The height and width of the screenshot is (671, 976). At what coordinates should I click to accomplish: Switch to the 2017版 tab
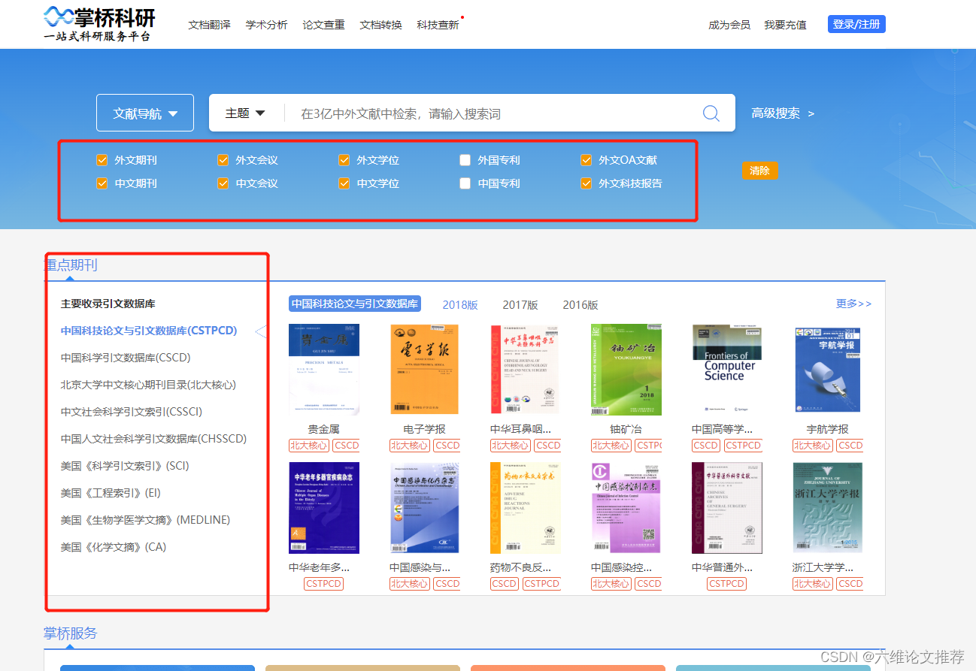coord(520,304)
